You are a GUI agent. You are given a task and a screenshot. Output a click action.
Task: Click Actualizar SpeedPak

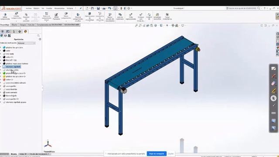pos(157,17)
